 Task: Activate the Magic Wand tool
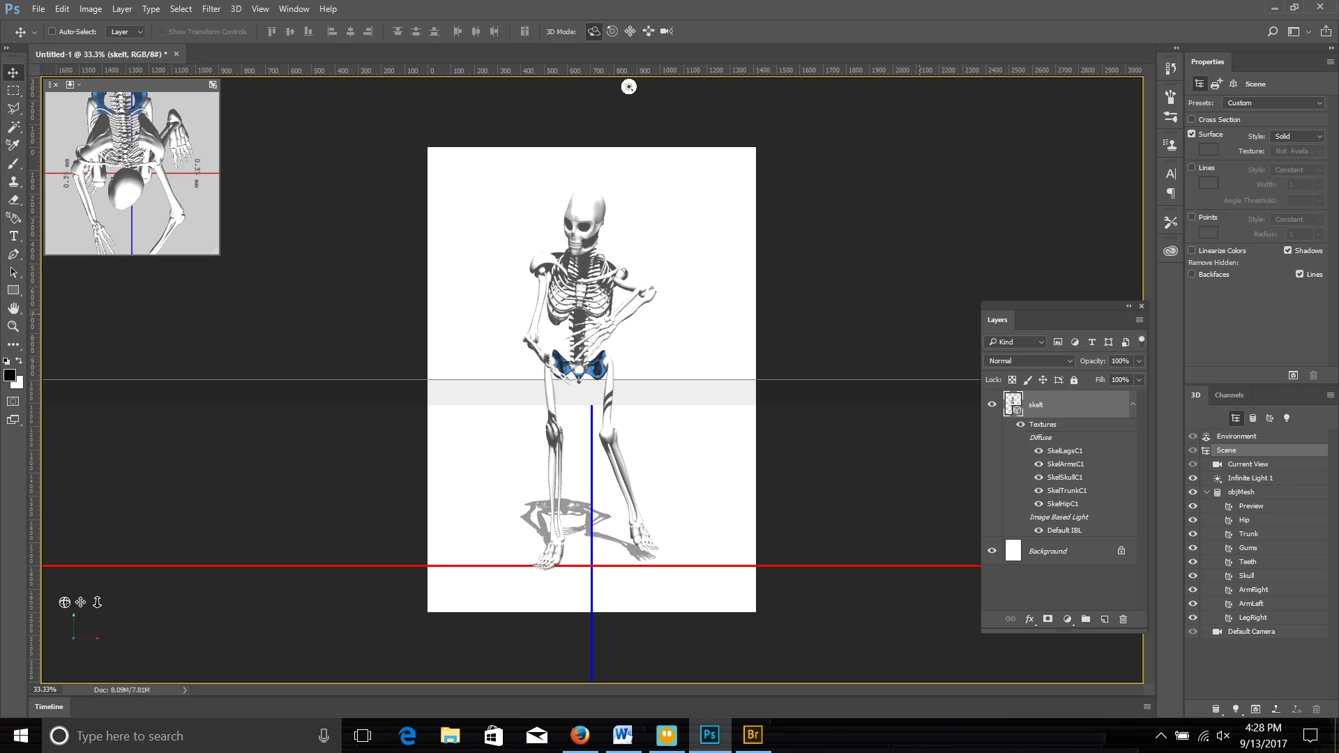pyautogui.click(x=13, y=127)
